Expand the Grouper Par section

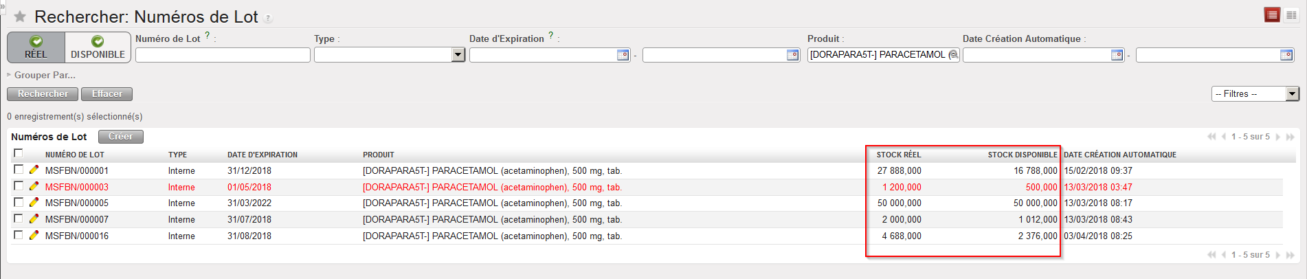[44, 75]
